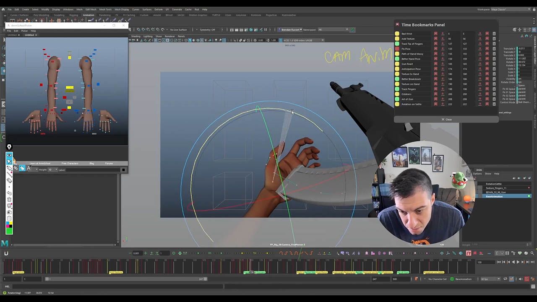Toggle the loop playback icon
Viewport: 537px width, 302px height.
pos(506,279)
